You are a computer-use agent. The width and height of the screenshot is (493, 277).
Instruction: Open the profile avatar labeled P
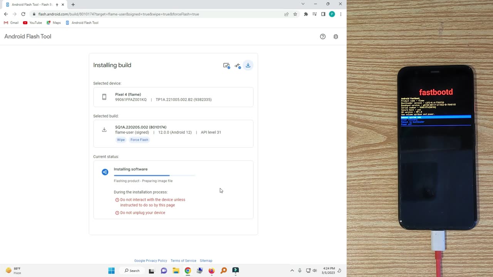[x=332, y=14]
